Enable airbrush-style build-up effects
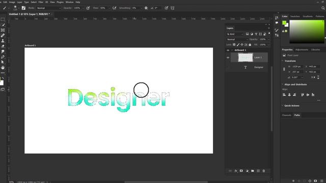The width and height of the screenshot is (326, 183). click(x=114, y=8)
